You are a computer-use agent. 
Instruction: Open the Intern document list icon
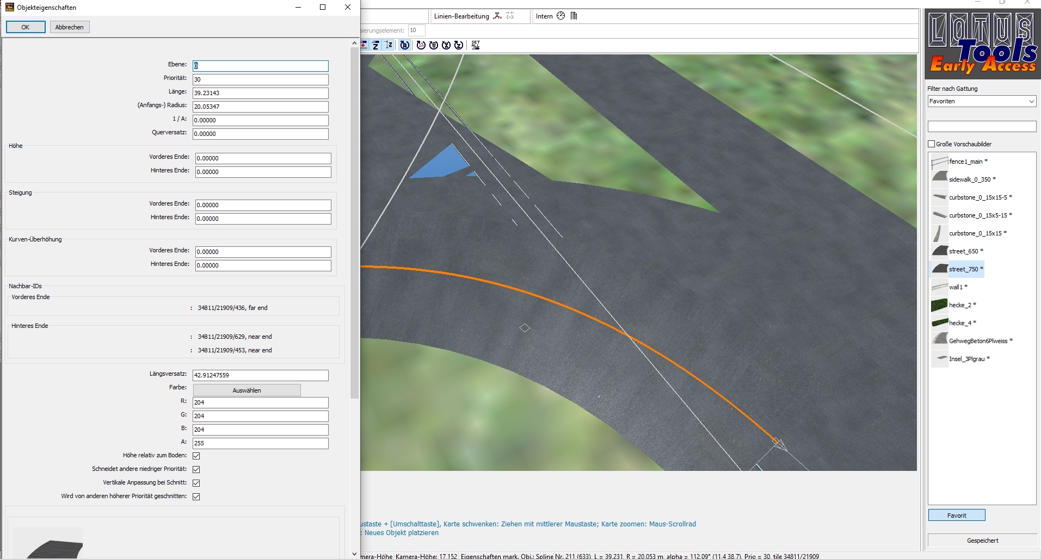pos(574,16)
